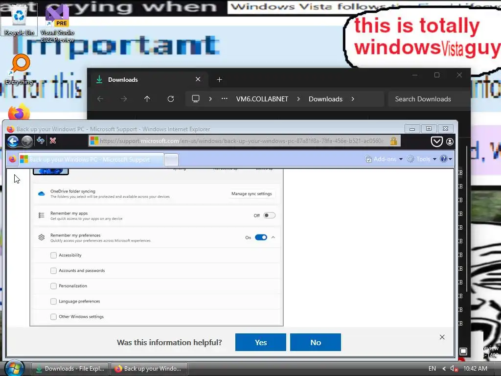Switch to Back up your Windows taskbar button
This screenshot has height=376, width=501.
149,369
